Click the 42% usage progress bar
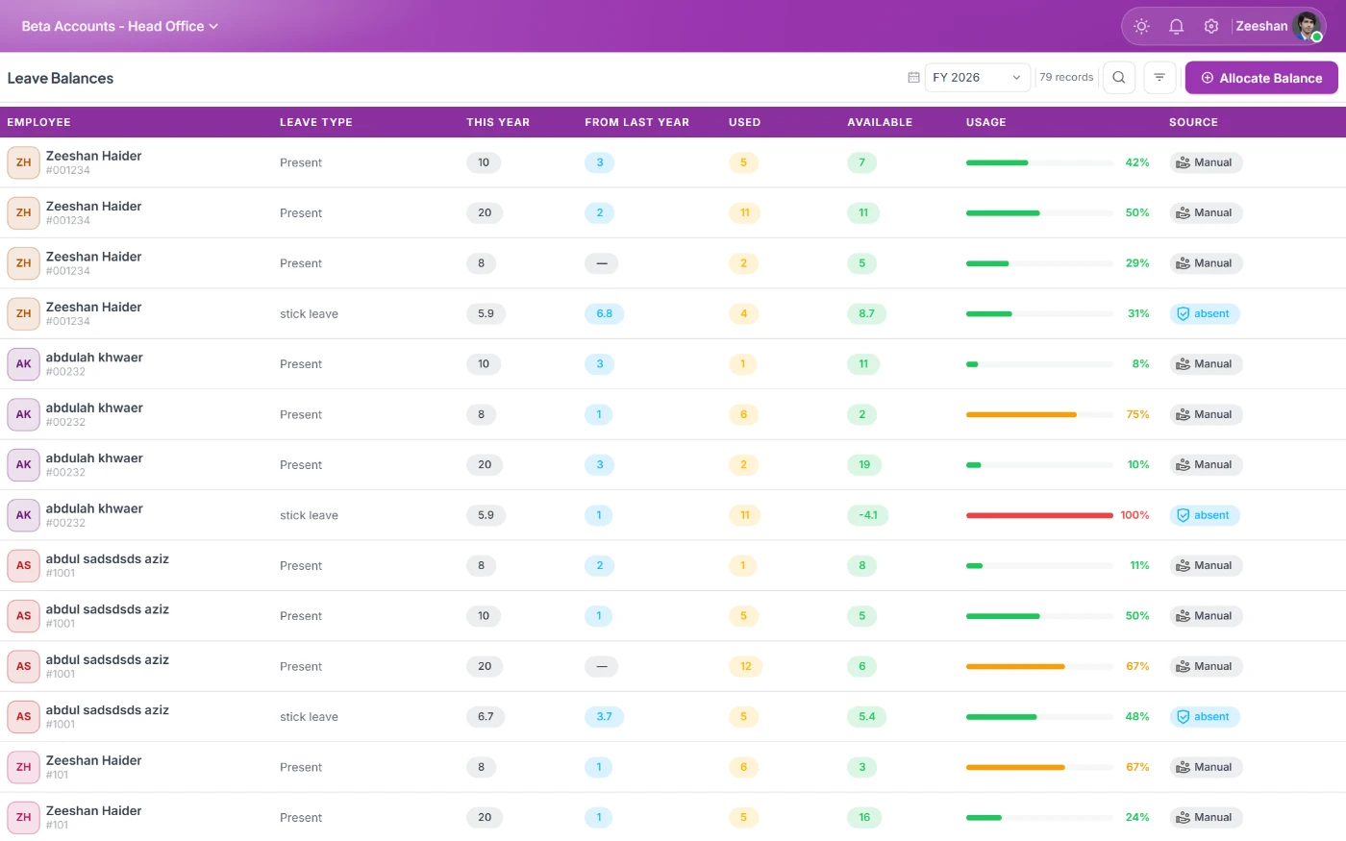 [1039, 162]
